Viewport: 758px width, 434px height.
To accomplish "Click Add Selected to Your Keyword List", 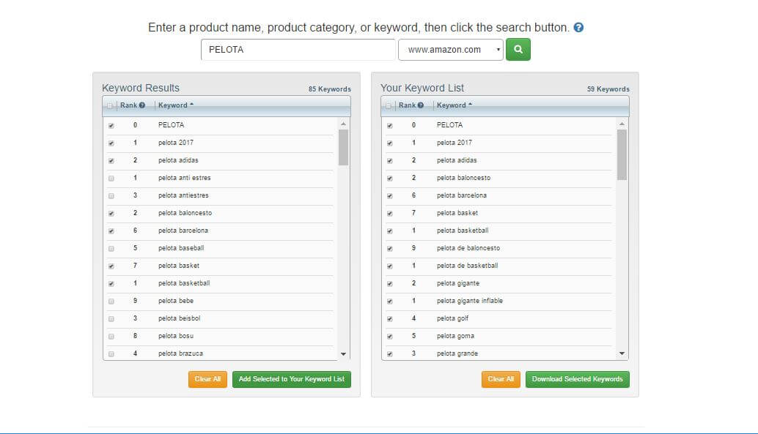I will [292, 379].
